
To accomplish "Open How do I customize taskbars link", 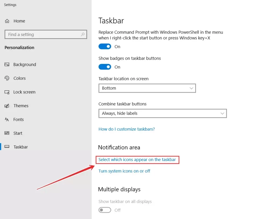I will [127, 129].
